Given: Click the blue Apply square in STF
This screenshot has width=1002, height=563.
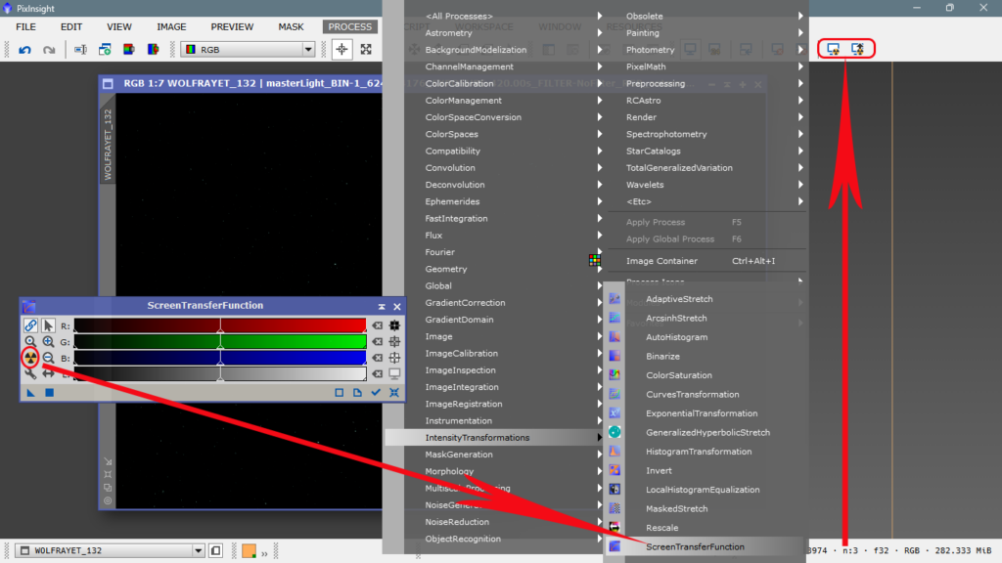Looking at the screenshot, I should [49, 393].
